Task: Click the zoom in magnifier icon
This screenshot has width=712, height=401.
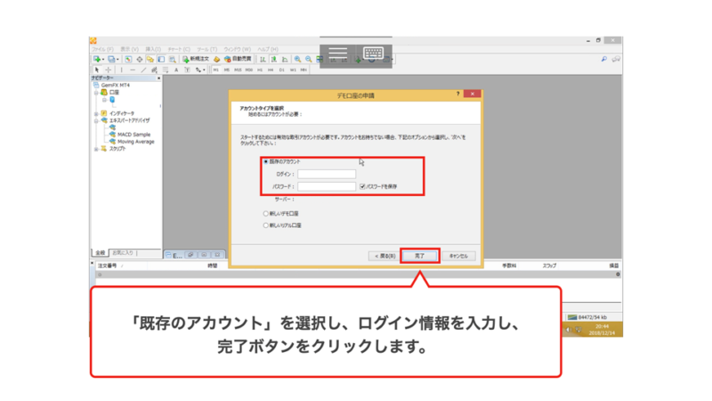Action: tap(297, 59)
